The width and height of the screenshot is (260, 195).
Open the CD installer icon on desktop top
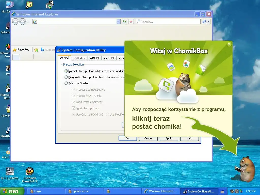coord(50,5)
